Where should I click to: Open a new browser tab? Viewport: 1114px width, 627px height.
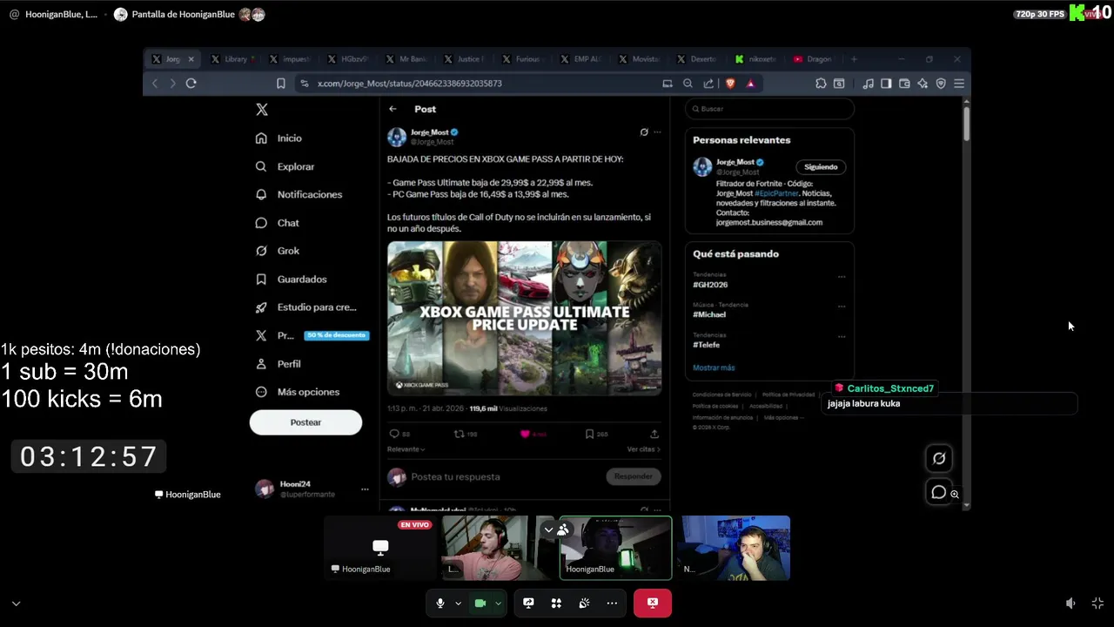pos(854,59)
